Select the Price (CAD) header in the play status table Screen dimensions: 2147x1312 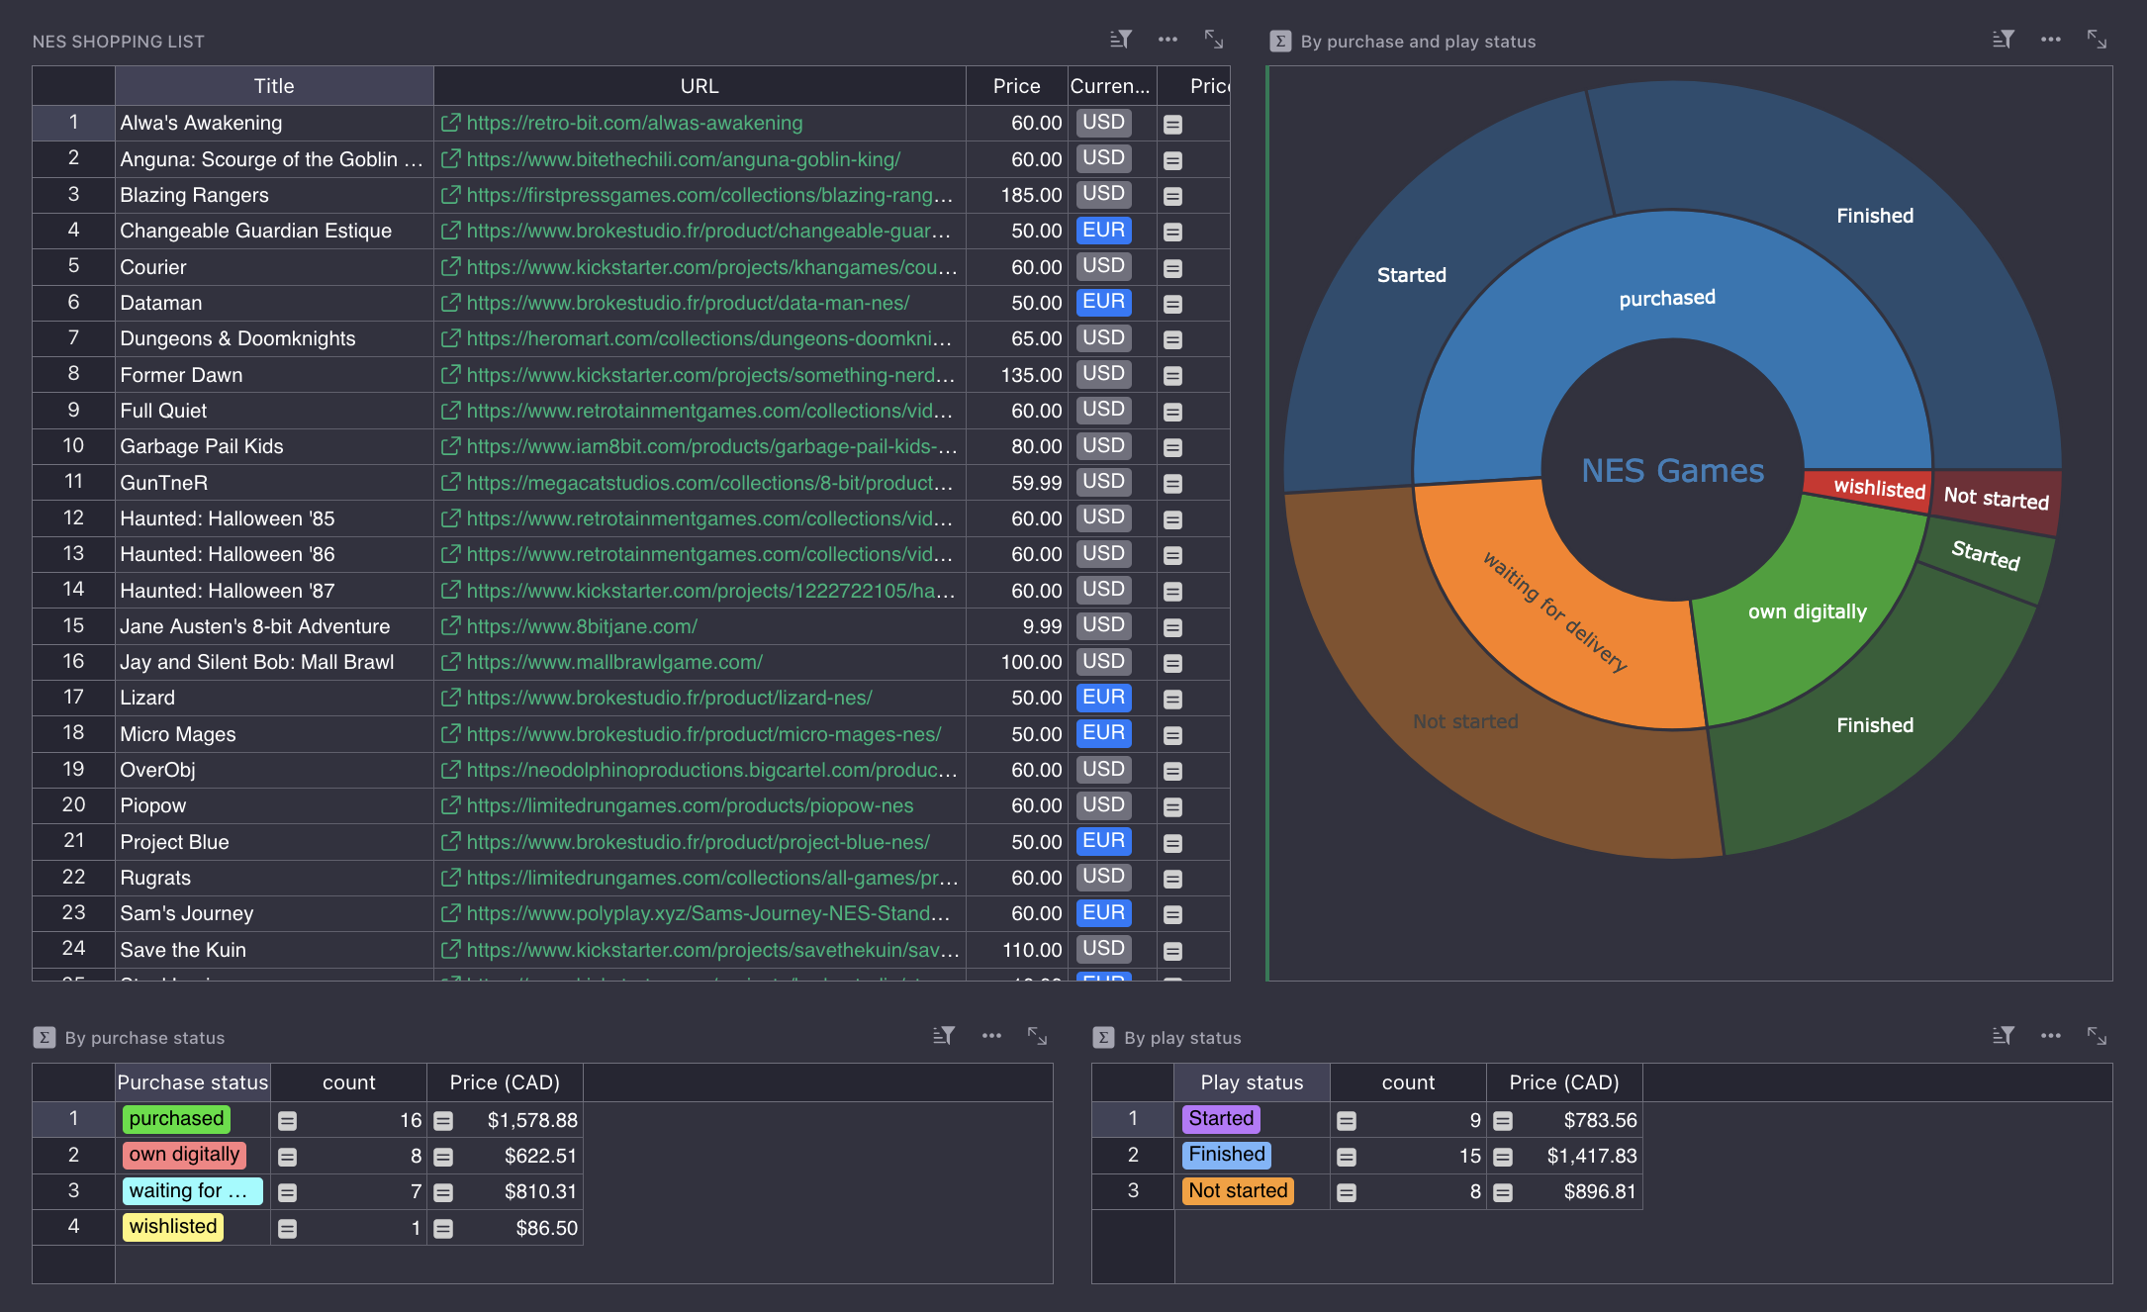[x=1563, y=1082]
